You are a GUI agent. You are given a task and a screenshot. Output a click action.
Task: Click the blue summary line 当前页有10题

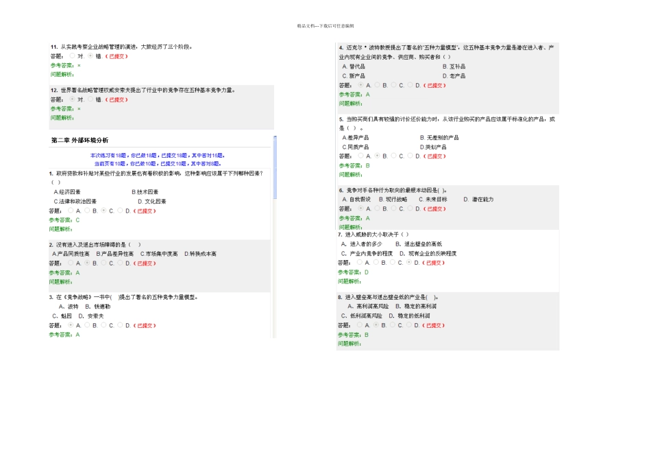coord(158,164)
